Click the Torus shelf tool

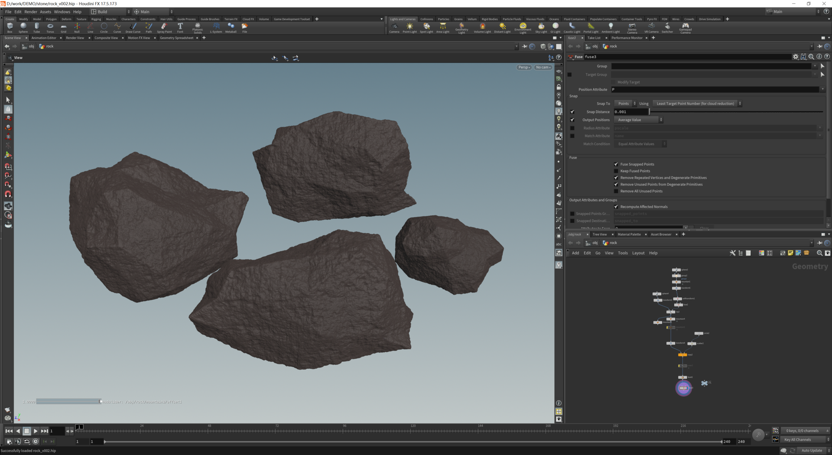click(x=50, y=27)
